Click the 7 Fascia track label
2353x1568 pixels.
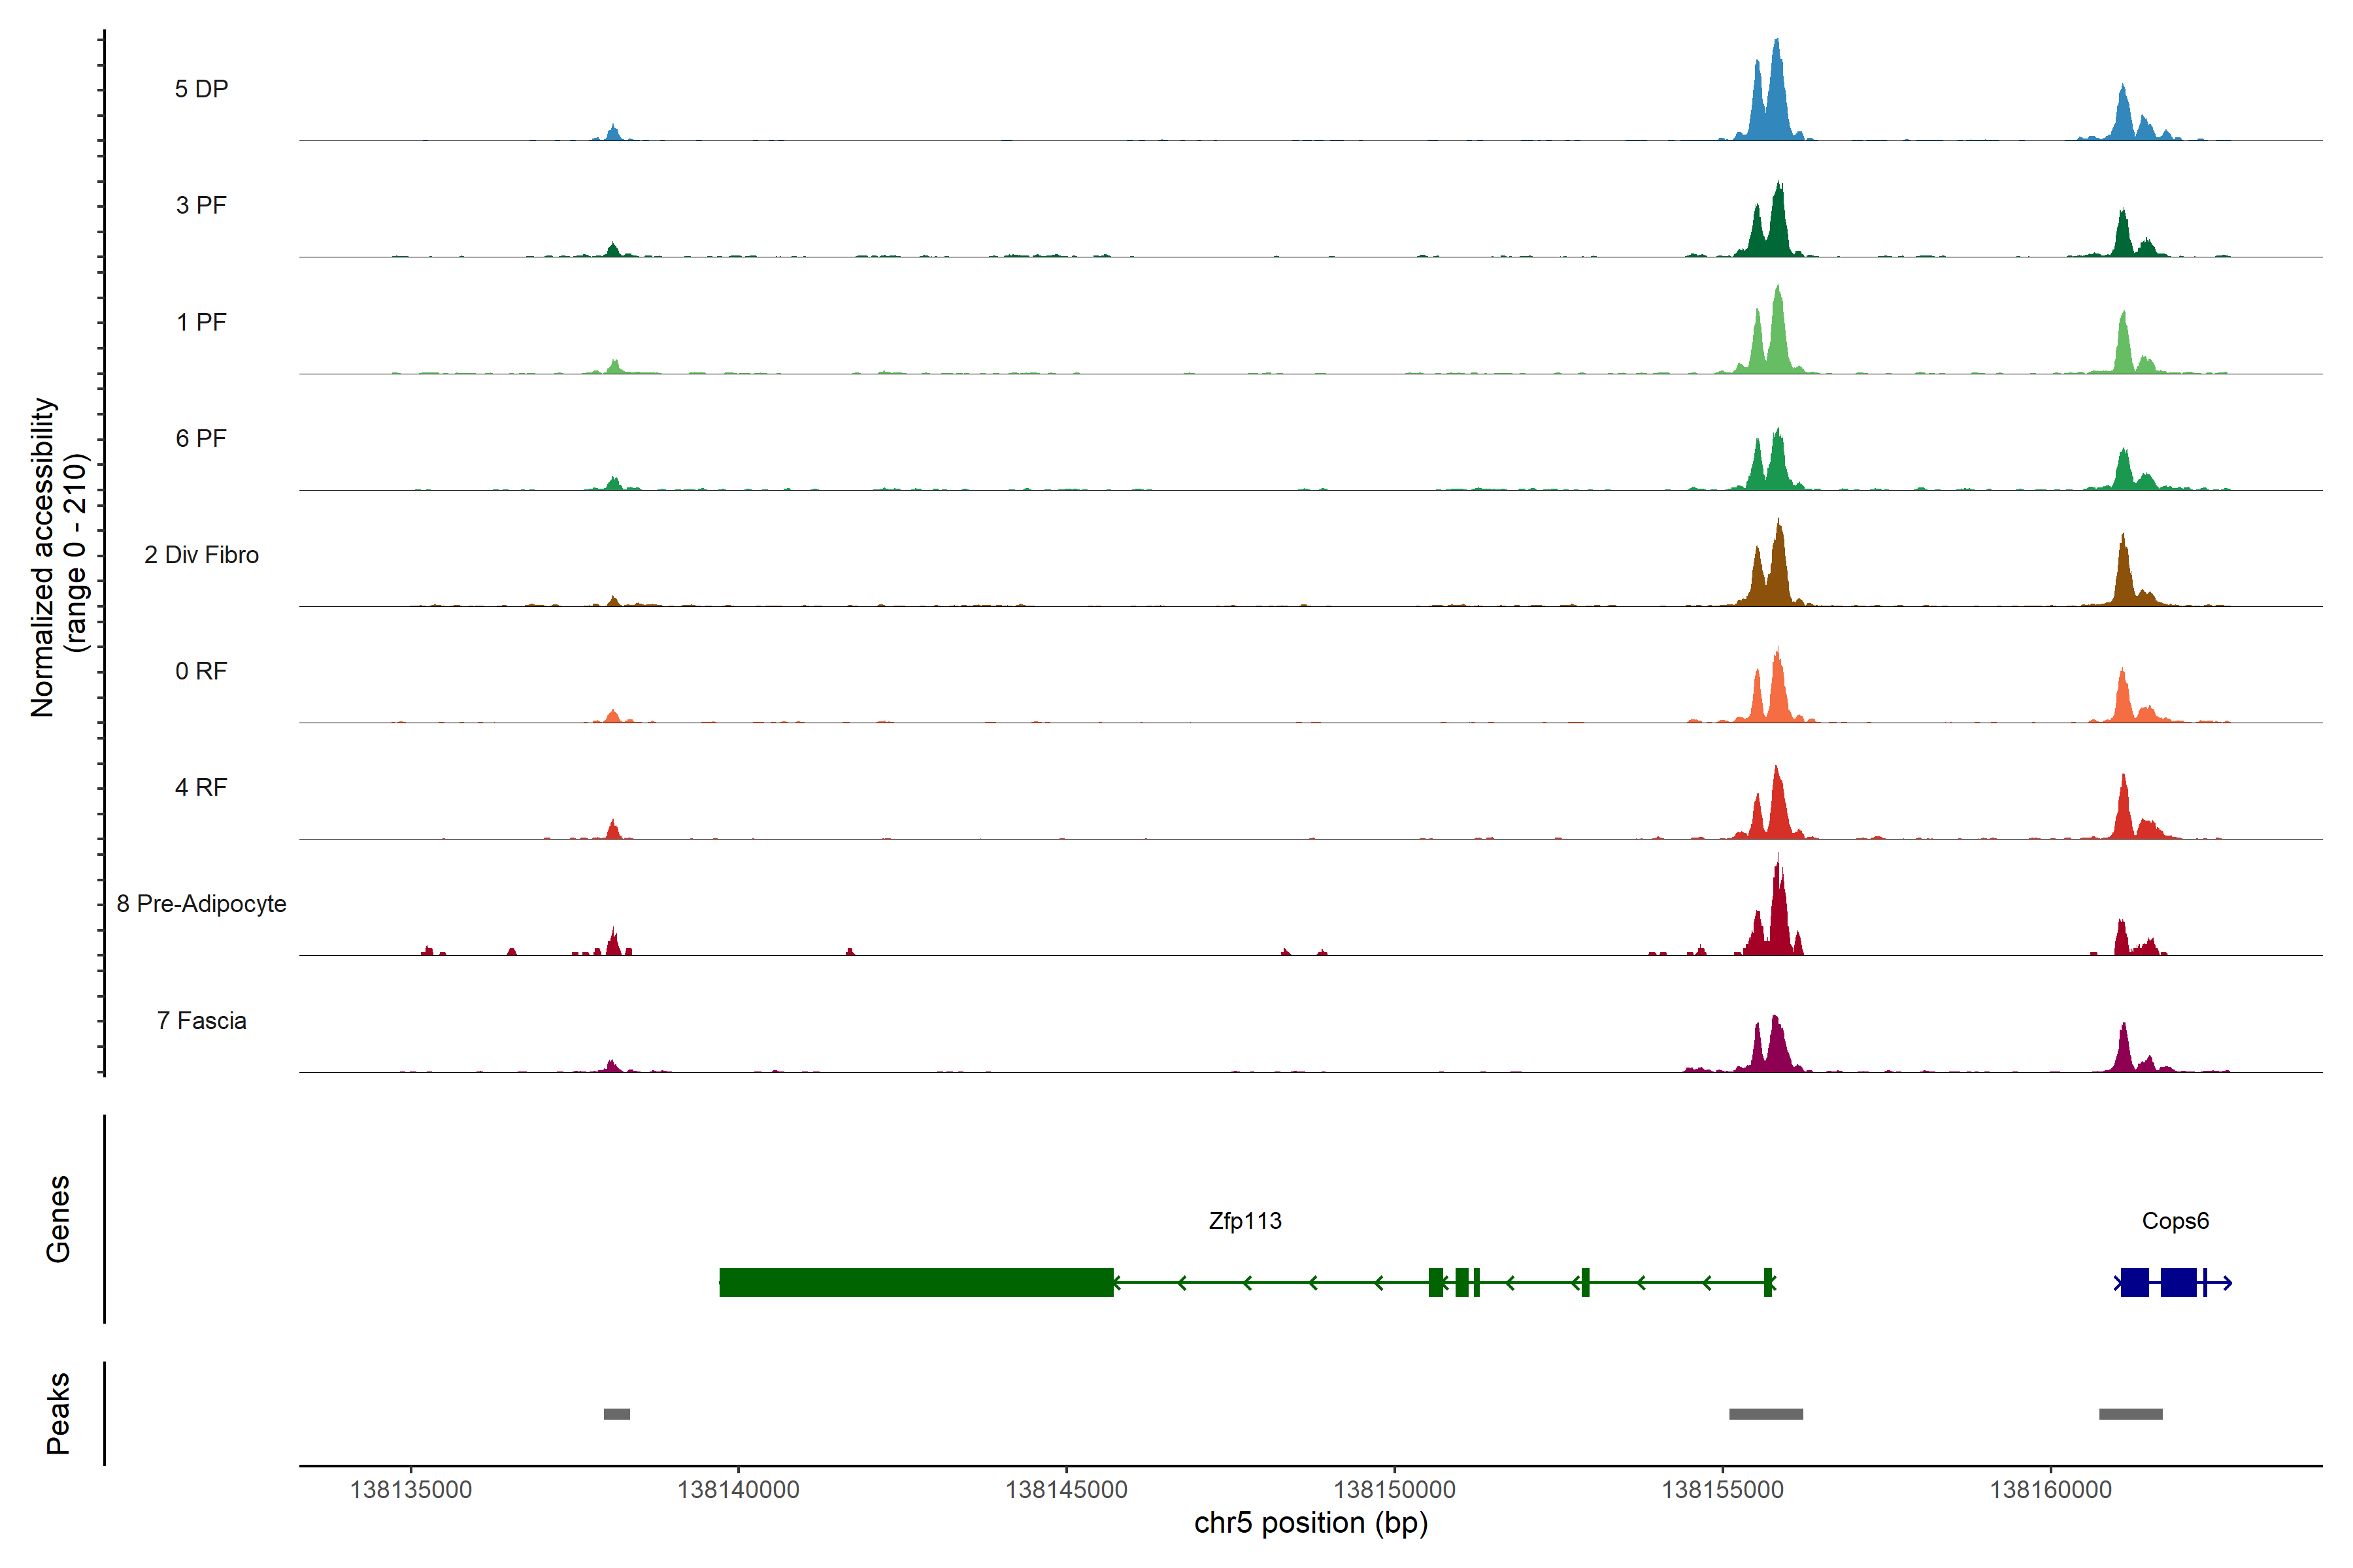[x=201, y=1020]
